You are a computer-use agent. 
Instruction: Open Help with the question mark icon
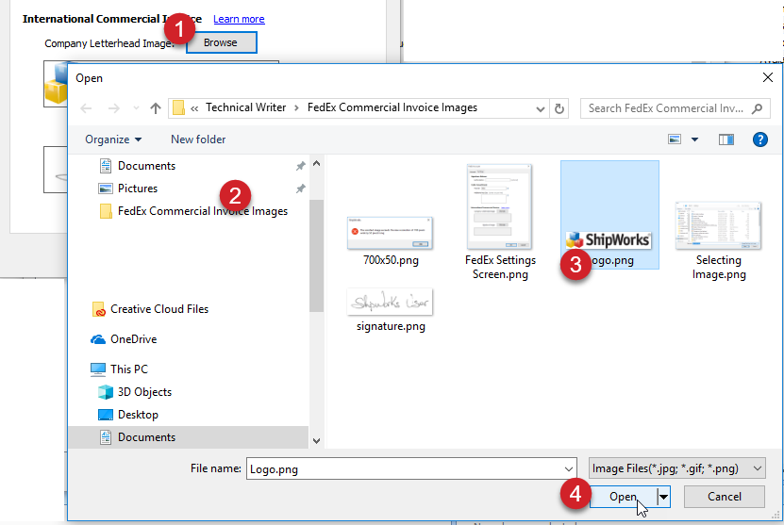coord(760,139)
